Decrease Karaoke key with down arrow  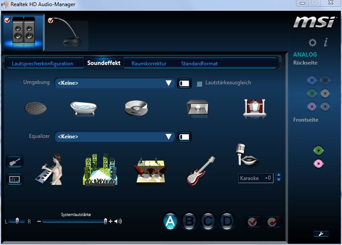click(278, 180)
